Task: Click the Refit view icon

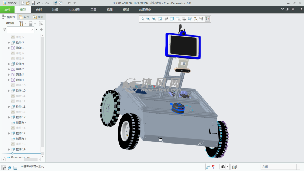Action: (x=143, y=19)
